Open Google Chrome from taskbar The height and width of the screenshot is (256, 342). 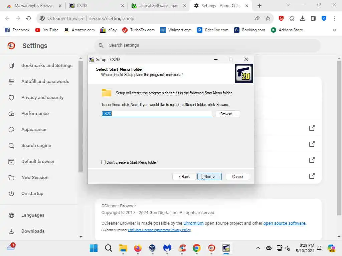(x=196, y=248)
